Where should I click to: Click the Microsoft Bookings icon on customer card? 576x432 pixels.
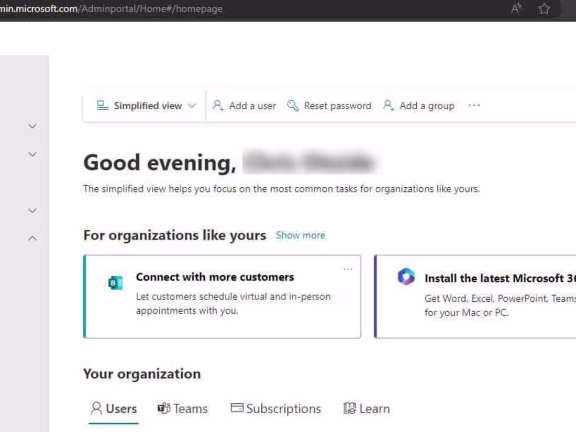(116, 282)
